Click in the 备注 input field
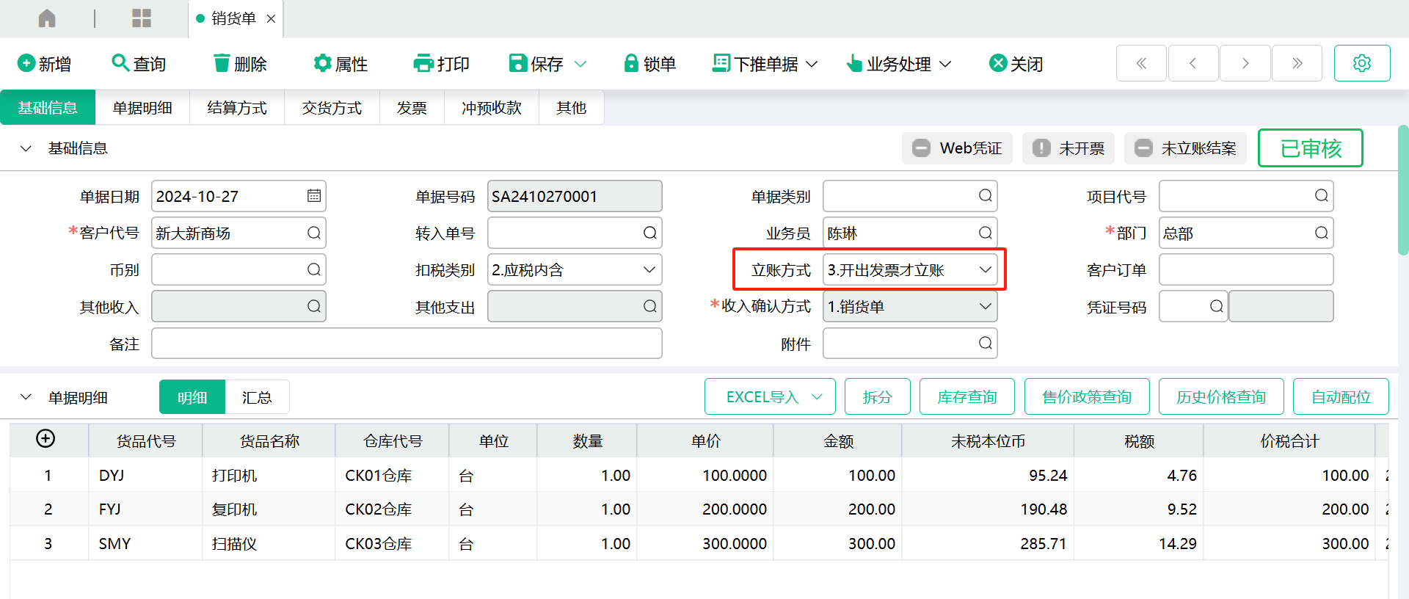The width and height of the screenshot is (1409, 599). click(x=407, y=344)
